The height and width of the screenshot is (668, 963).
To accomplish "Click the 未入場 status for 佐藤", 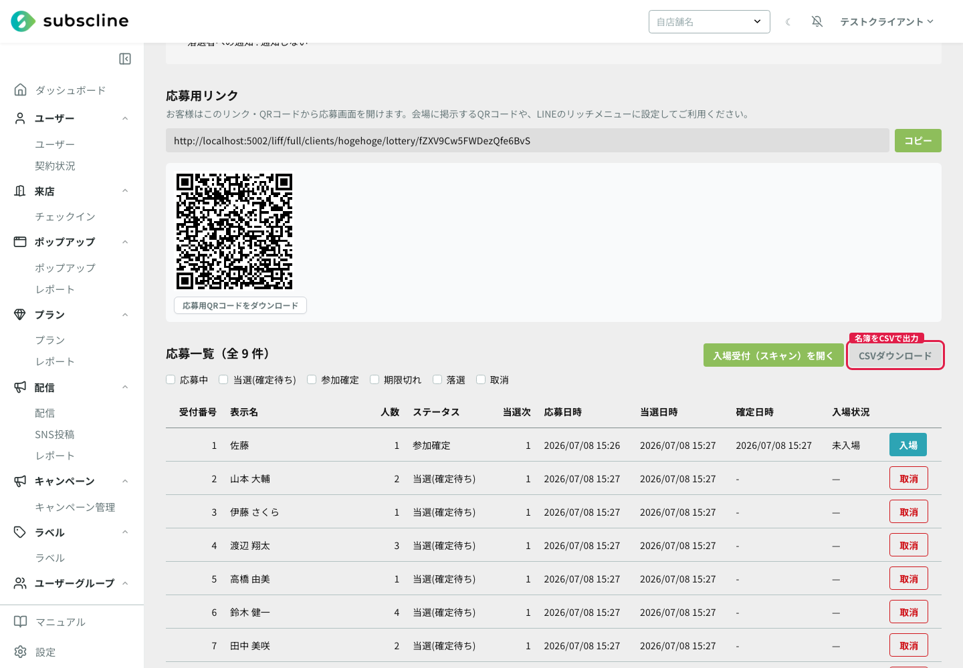I will [x=846, y=446].
